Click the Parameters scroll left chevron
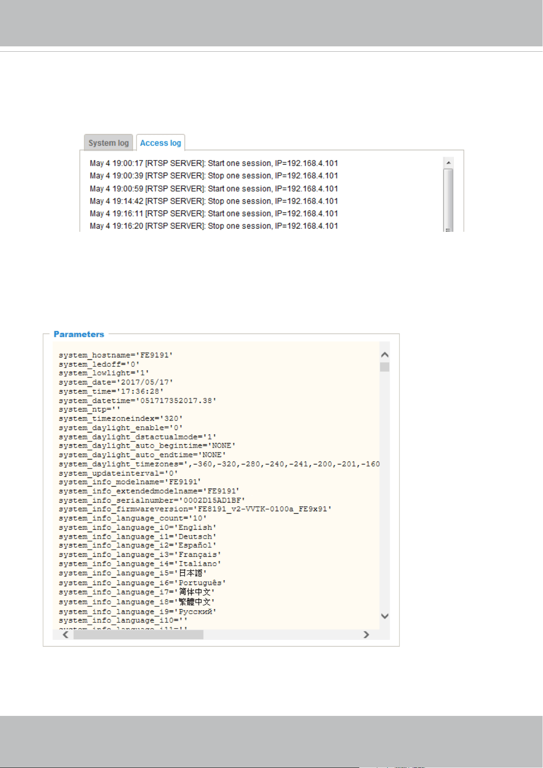The height and width of the screenshot is (768, 543). (x=66, y=635)
